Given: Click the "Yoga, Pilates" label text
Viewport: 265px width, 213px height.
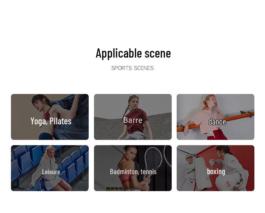Looking at the screenshot, I should (x=51, y=121).
